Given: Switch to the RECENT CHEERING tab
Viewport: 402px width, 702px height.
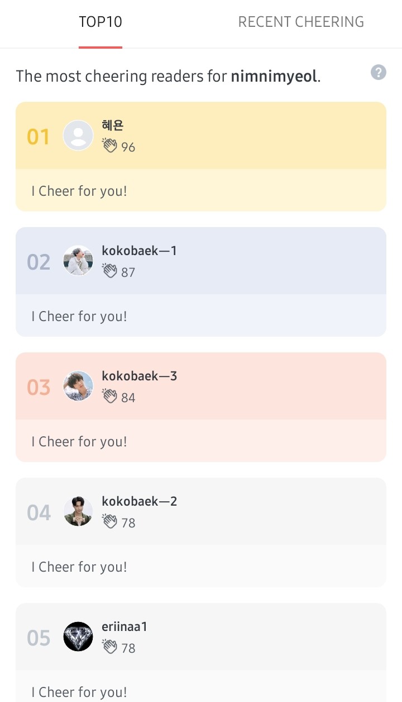Looking at the screenshot, I should coord(301,22).
